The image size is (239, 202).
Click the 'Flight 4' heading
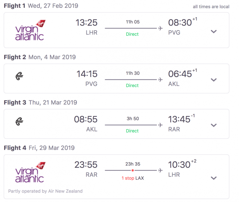[x=15, y=148]
